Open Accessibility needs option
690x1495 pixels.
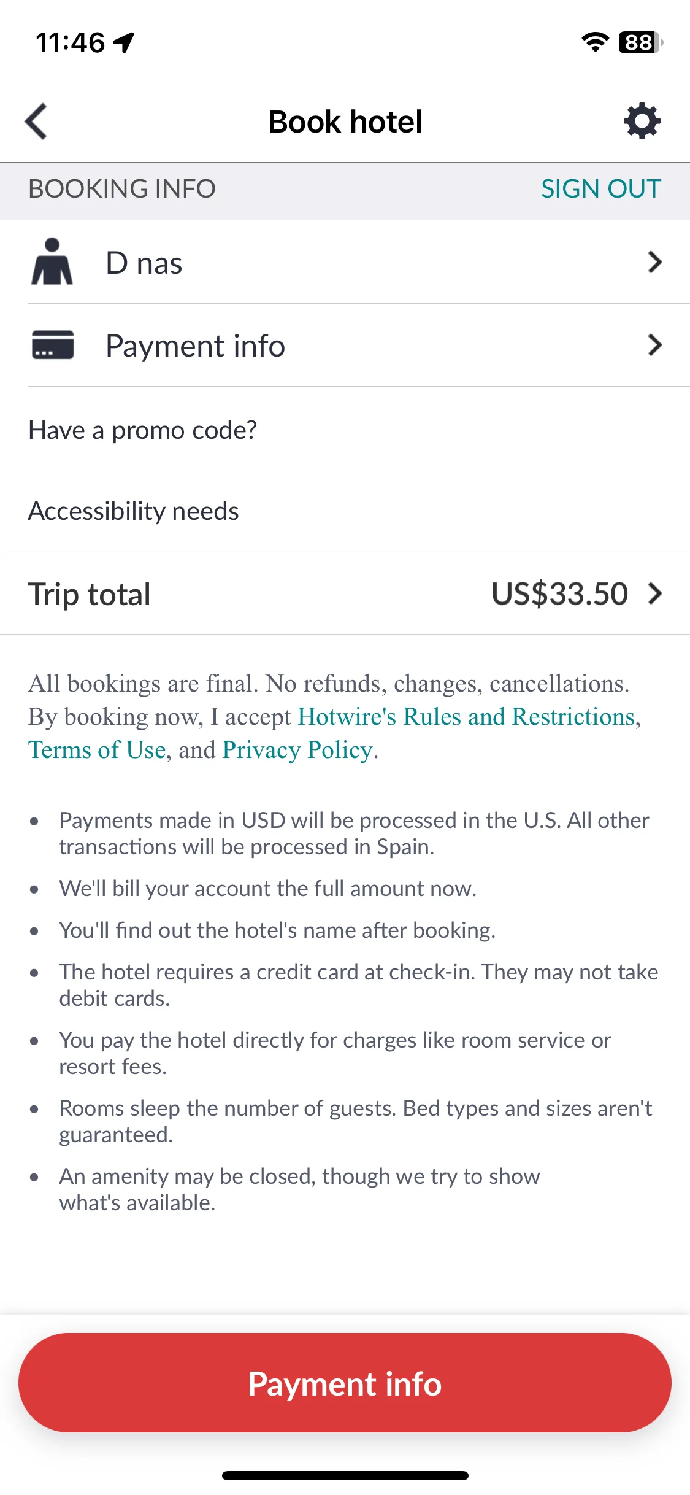pyautogui.click(x=345, y=511)
